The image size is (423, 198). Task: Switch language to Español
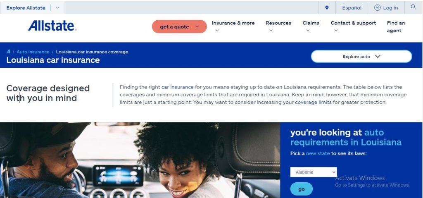(352, 8)
